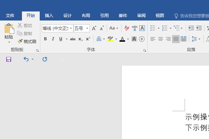
Task: Click the 粘贴 (Paste) clipboard icon
Action: coord(9,28)
